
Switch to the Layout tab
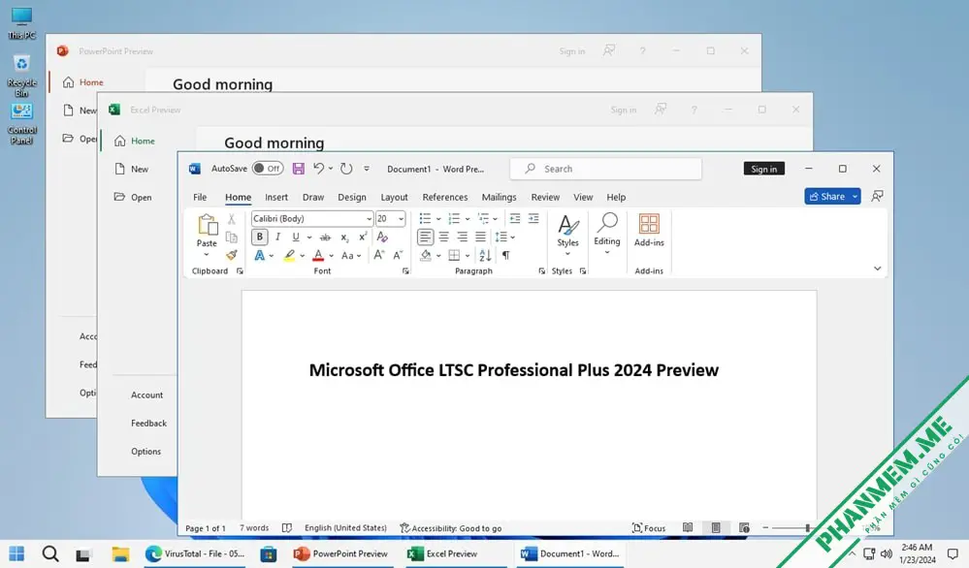click(394, 197)
